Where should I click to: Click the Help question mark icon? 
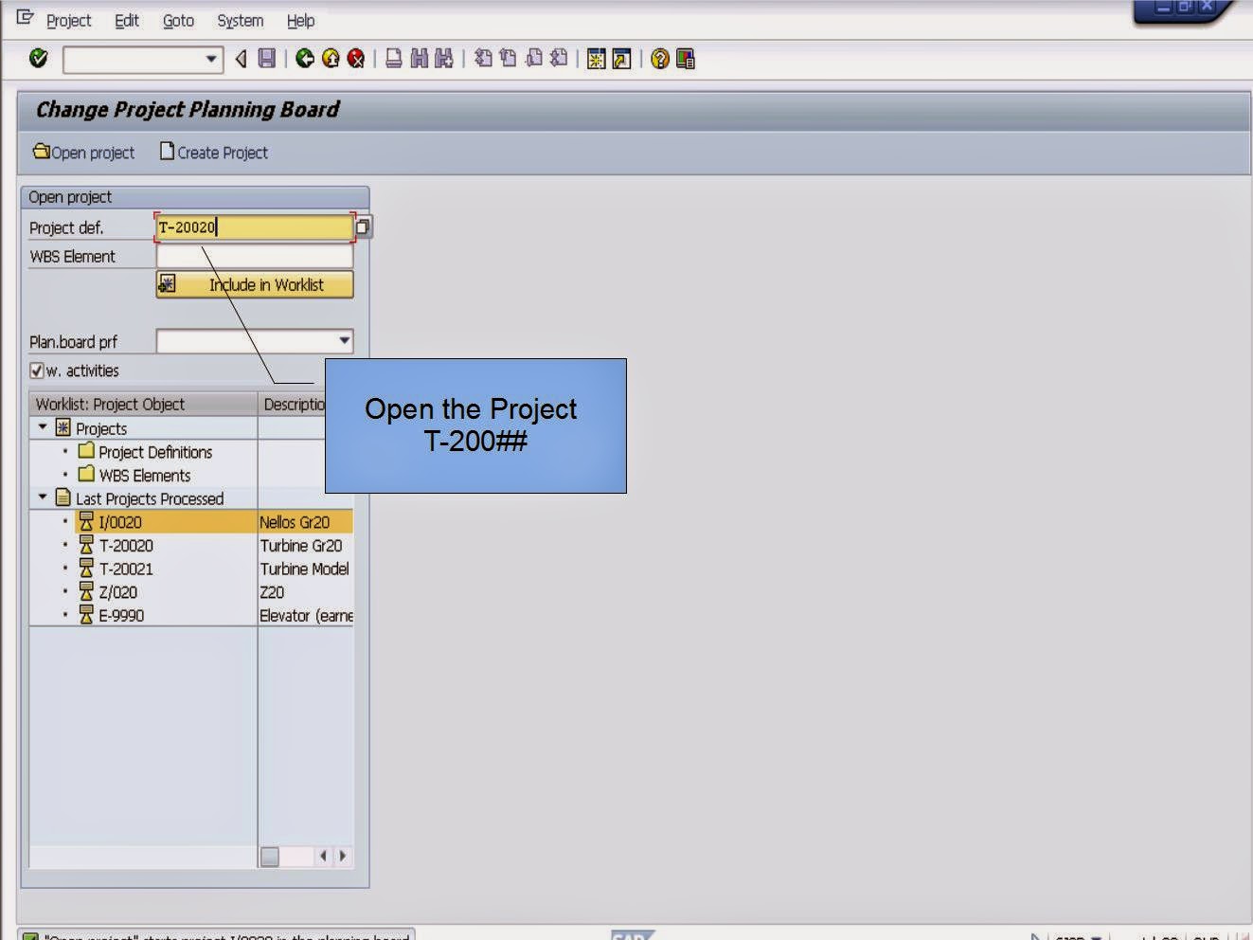pyautogui.click(x=659, y=59)
